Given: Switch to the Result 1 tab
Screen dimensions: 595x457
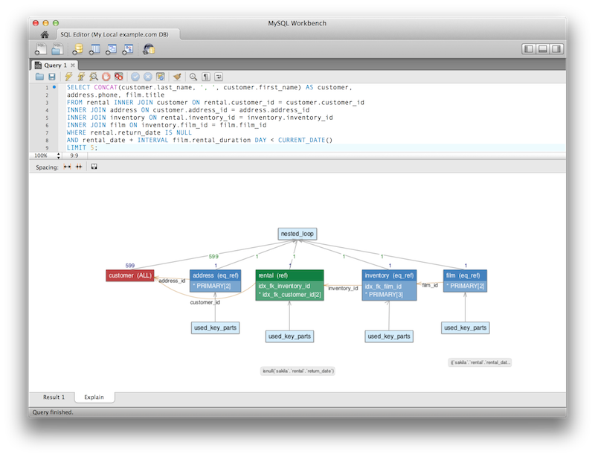Looking at the screenshot, I should point(54,397).
